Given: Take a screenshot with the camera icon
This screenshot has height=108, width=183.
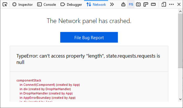Looking at the screenshot, I should click(138, 4).
